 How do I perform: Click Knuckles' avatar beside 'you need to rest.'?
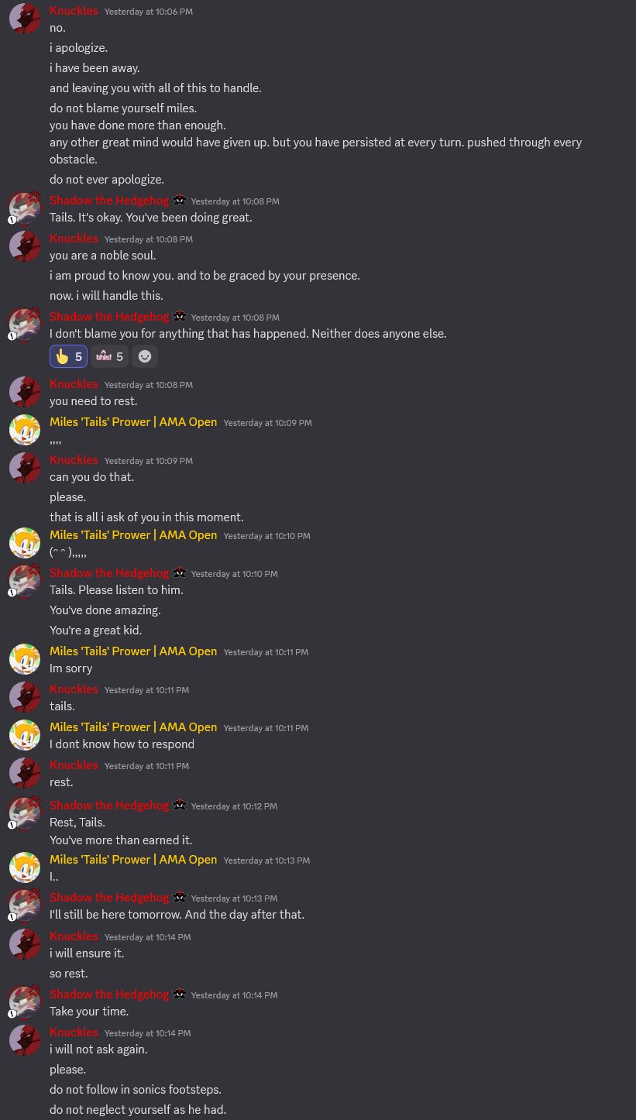(25, 392)
